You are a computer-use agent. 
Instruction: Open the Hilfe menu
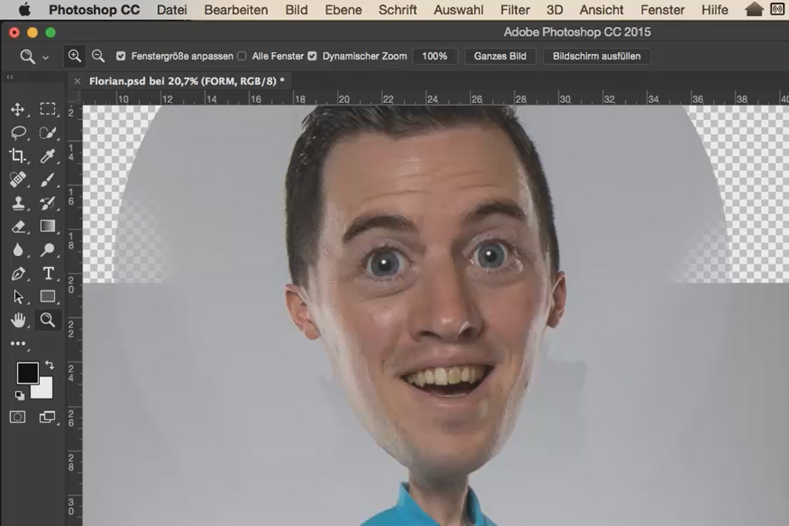pyautogui.click(x=715, y=10)
